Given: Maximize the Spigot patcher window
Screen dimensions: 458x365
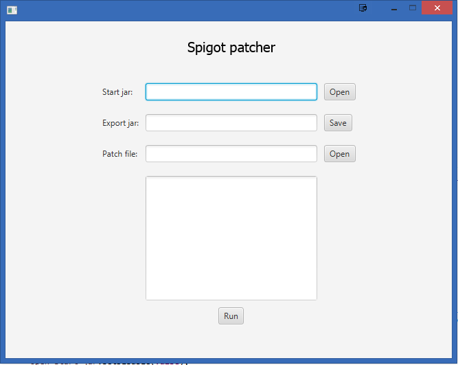Looking at the screenshot, I should click(x=413, y=8).
